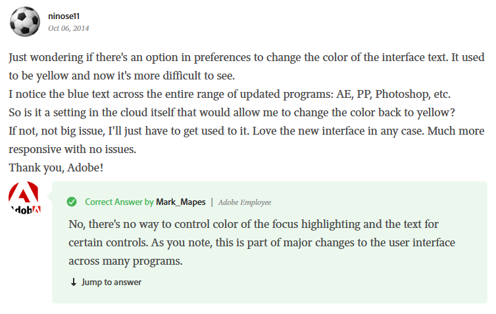
Task: Click the line "Thank you, Adobe!"
Action: click(56, 168)
